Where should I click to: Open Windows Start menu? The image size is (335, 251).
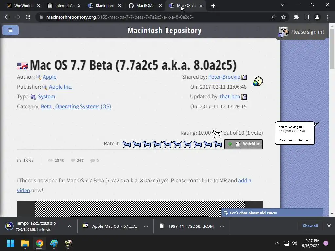tap(10, 243)
